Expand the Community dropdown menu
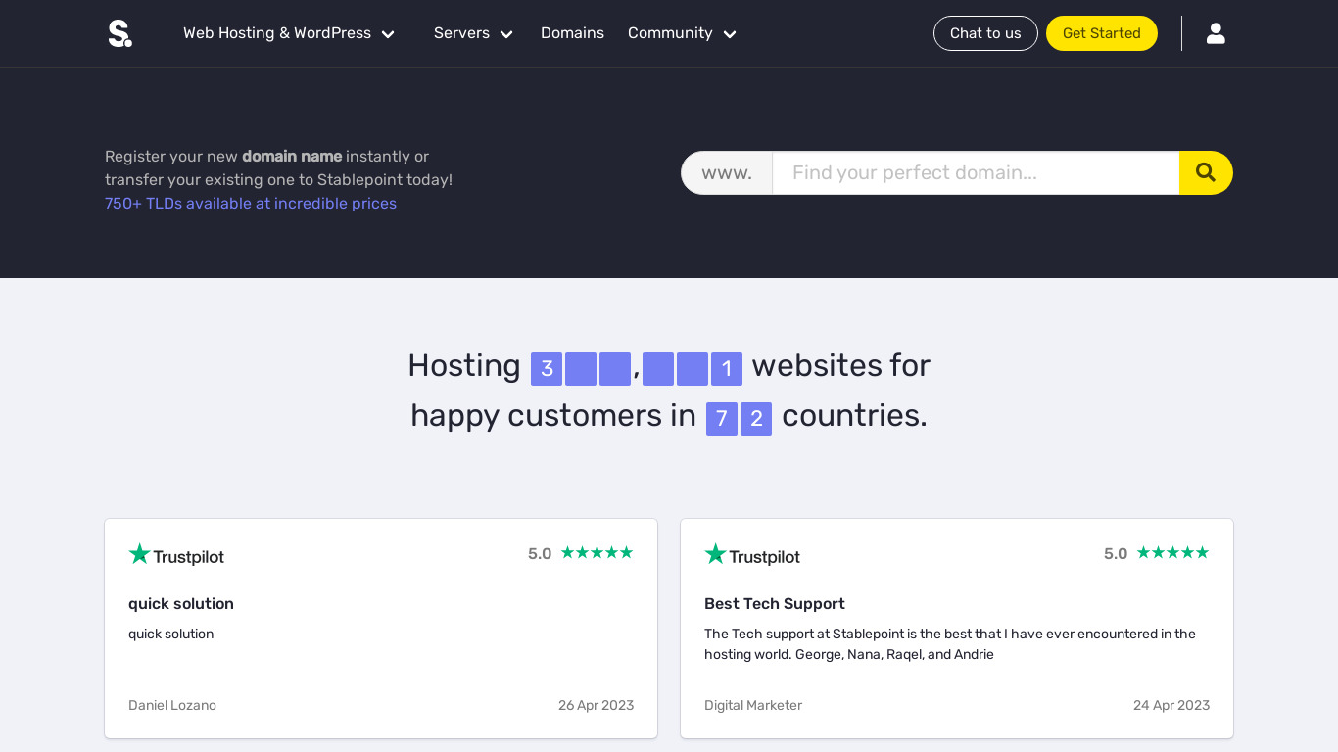1338x752 pixels. pos(682,33)
